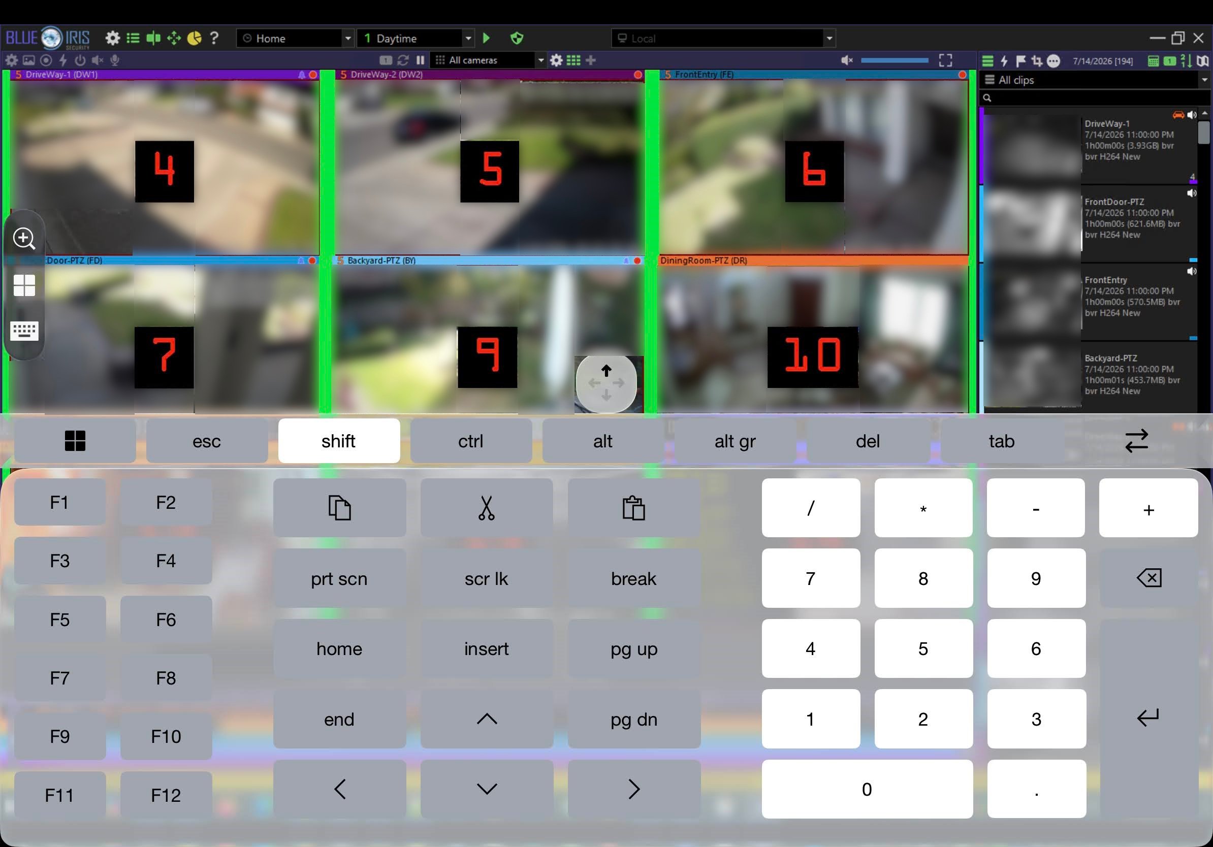Open the flagged clips filter icon
This screenshot has width=1213, height=847.
1020,61
